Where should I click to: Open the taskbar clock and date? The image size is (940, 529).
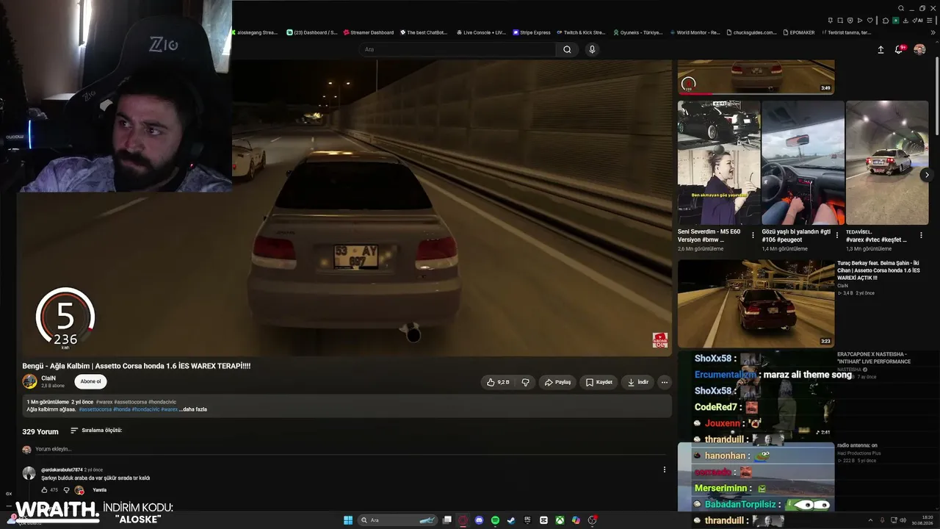[x=922, y=520]
